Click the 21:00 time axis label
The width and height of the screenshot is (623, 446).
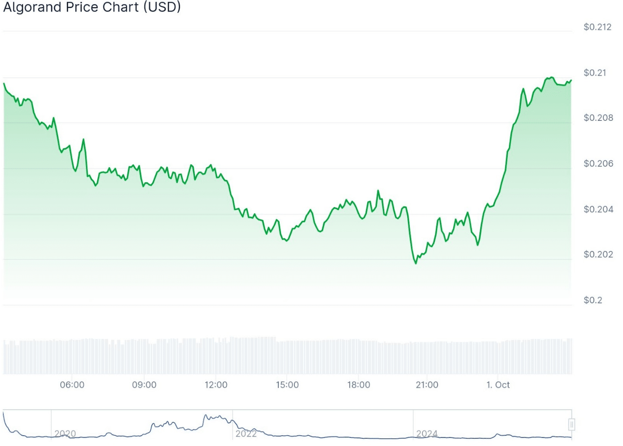click(x=427, y=385)
